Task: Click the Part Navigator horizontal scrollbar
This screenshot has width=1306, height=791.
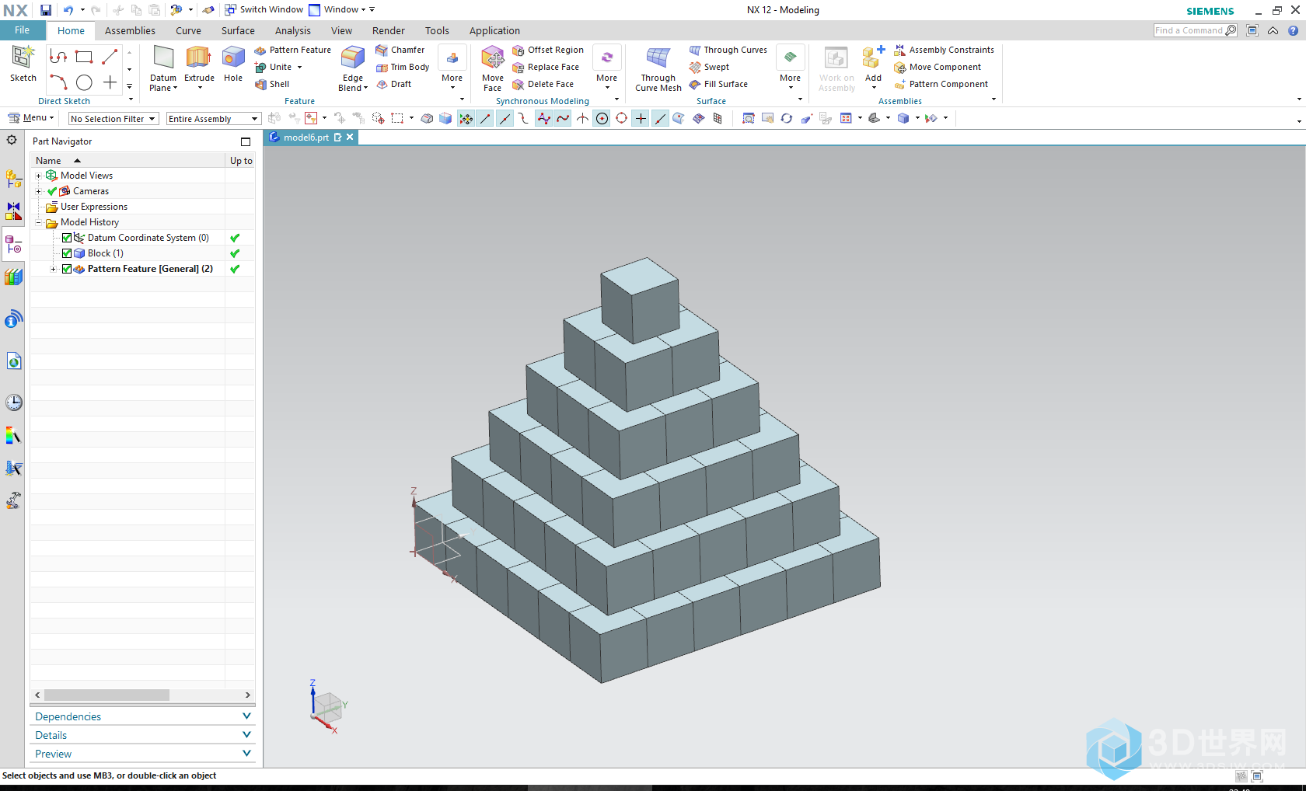Action: (107, 695)
